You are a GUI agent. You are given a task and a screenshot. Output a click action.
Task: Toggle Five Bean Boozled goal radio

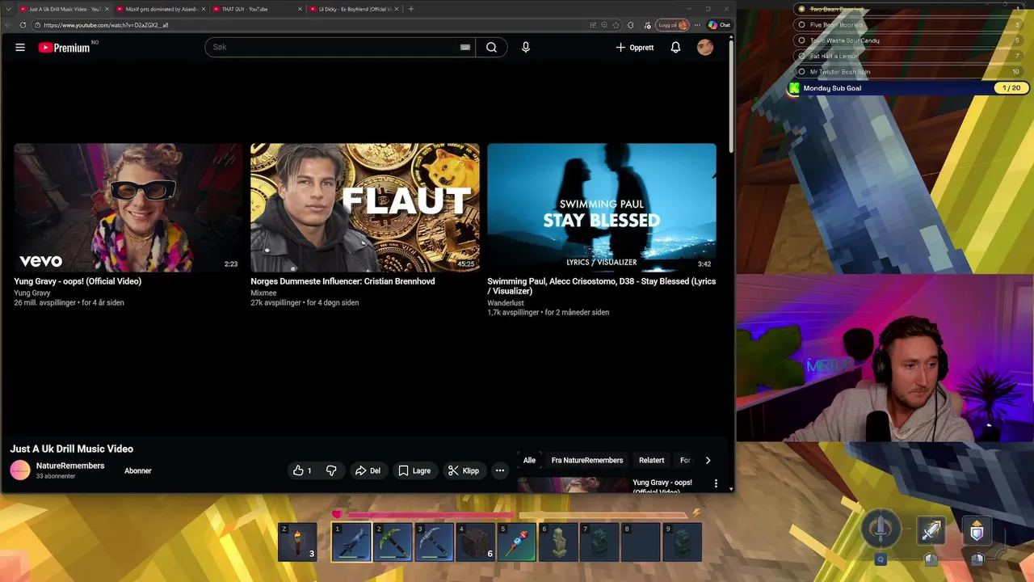[801, 25]
